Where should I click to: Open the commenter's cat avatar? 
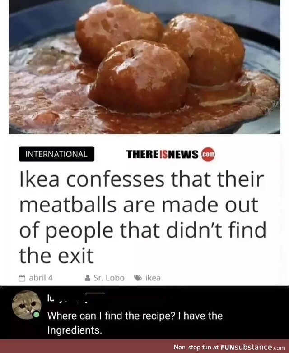(27, 305)
